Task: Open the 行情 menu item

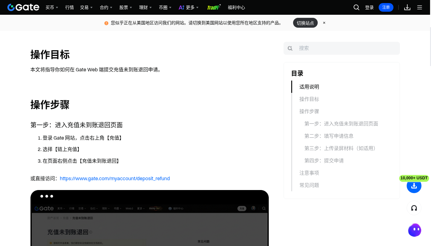Action: point(70,7)
